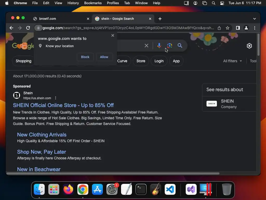This screenshot has width=266, height=200.
Task: Open System Settings from the dock
Action: click(112, 189)
